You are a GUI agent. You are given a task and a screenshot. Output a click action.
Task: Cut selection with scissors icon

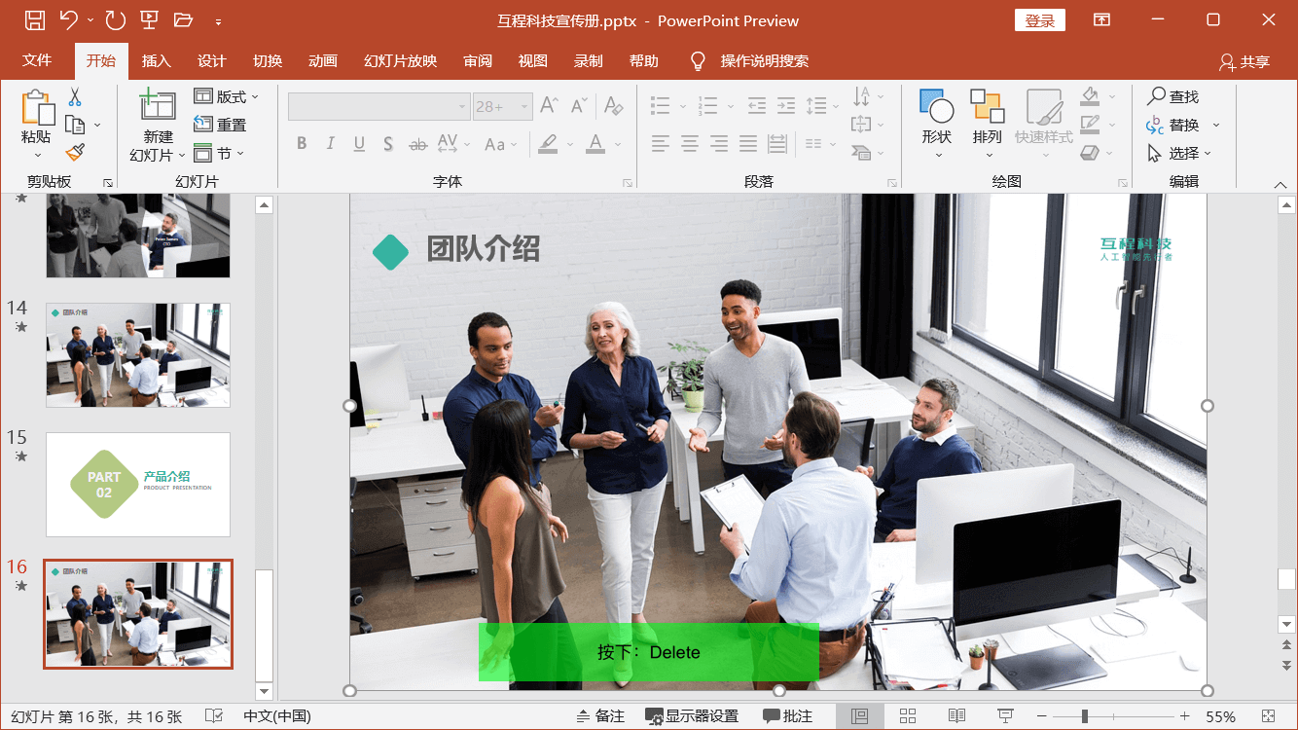[75, 97]
